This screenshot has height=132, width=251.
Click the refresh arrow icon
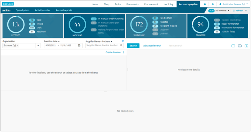click(234, 11)
